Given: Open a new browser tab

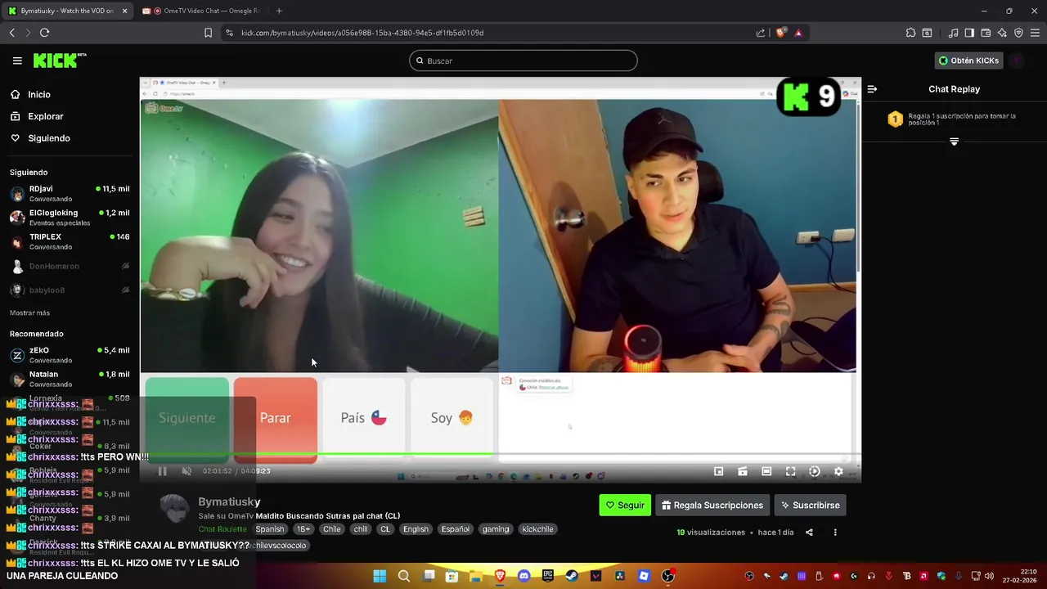Looking at the screenshot, I should pos(279,11).
